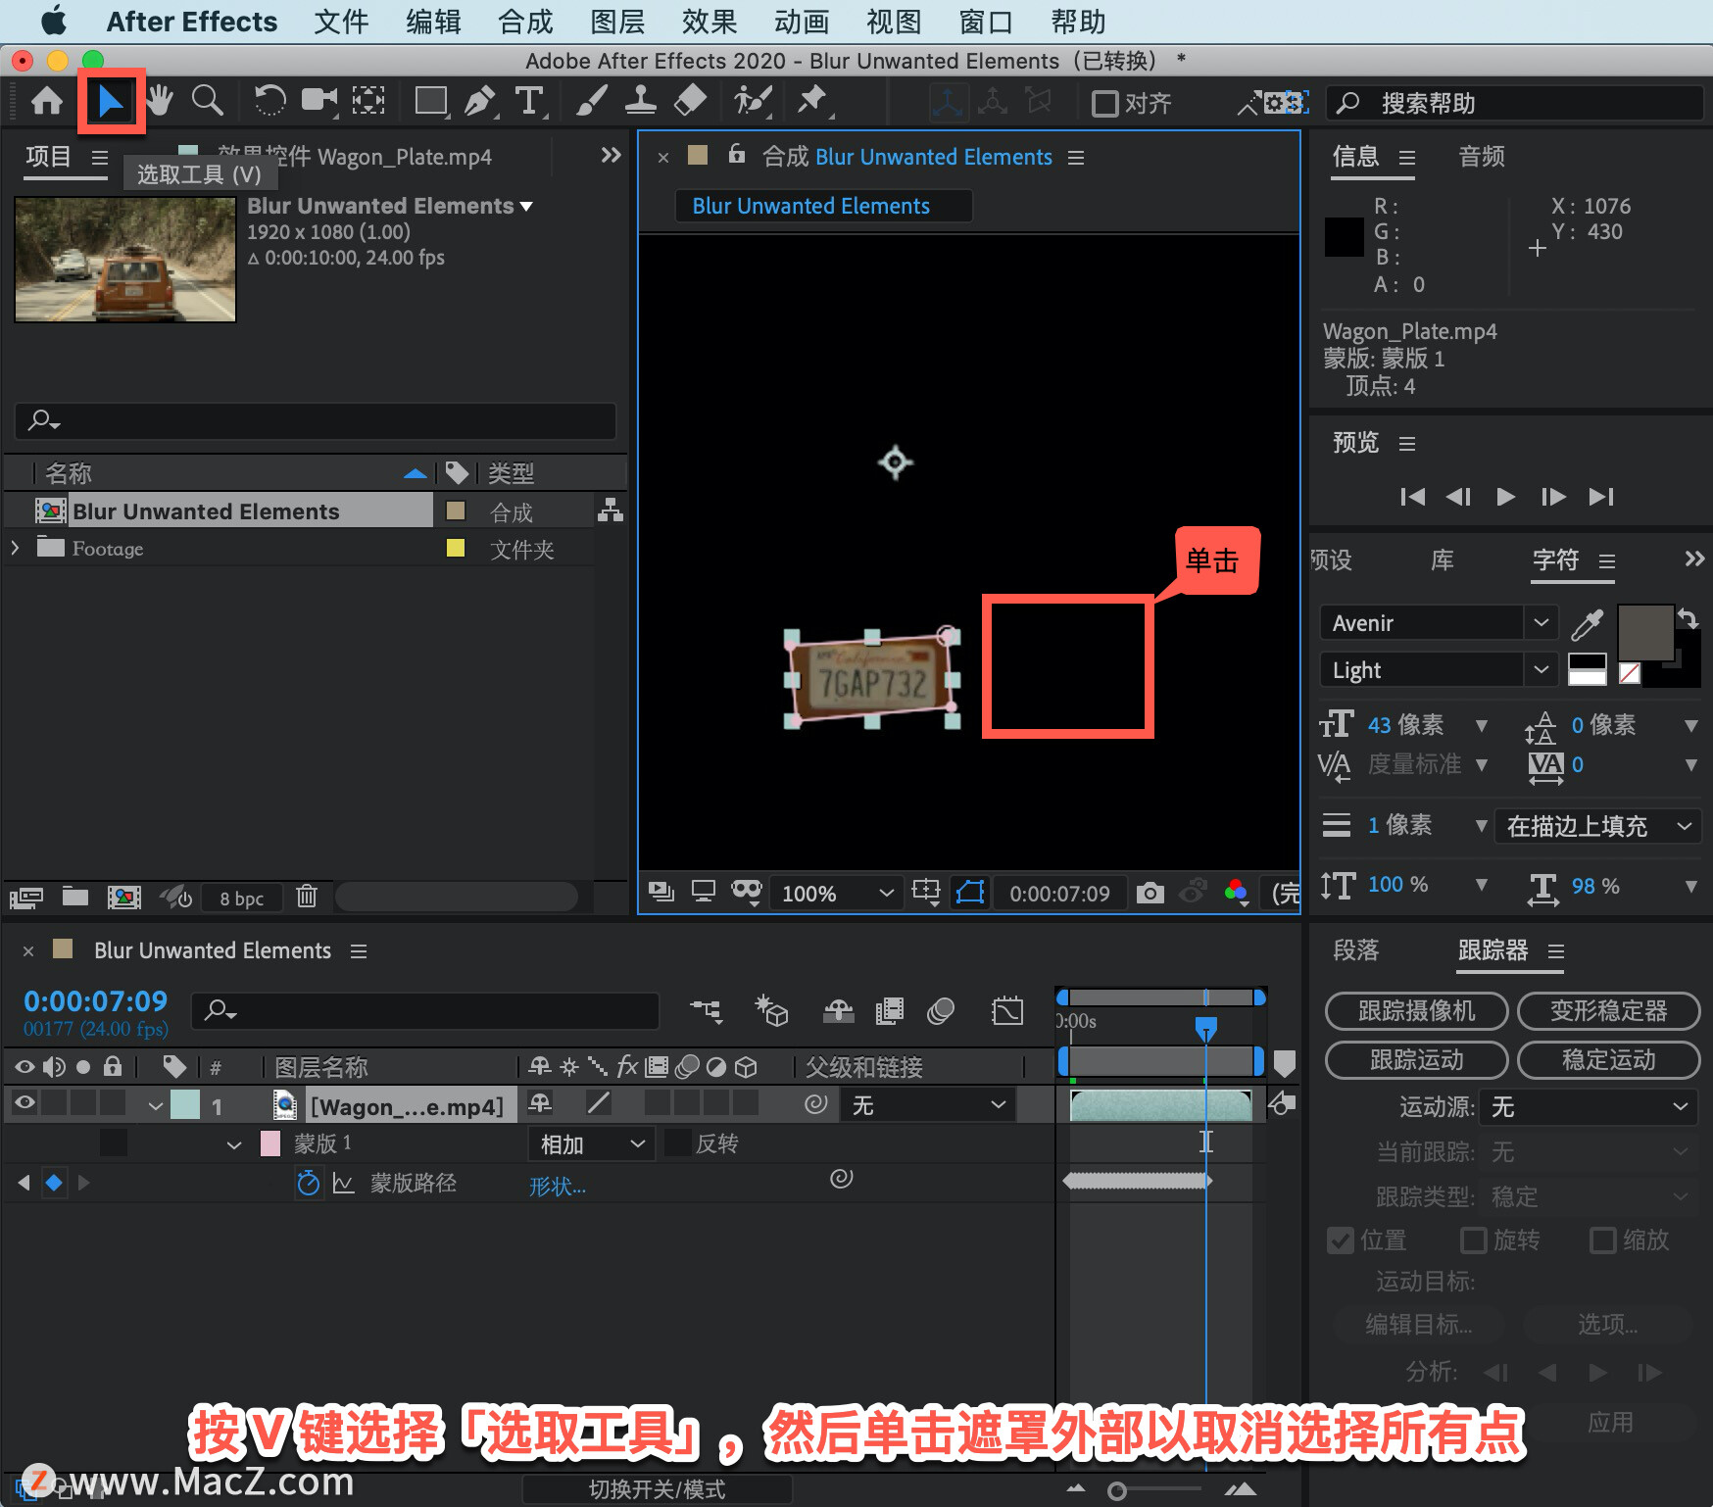The image size is (1713, 1507).
Task: Select the Eraser tool
Action: (691, 101)
